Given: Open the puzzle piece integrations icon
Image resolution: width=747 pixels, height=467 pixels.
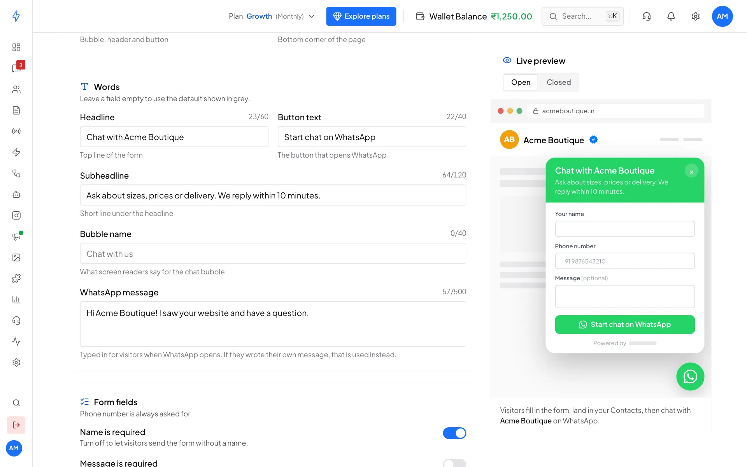Looking at the screenshot, I should 16,278.
